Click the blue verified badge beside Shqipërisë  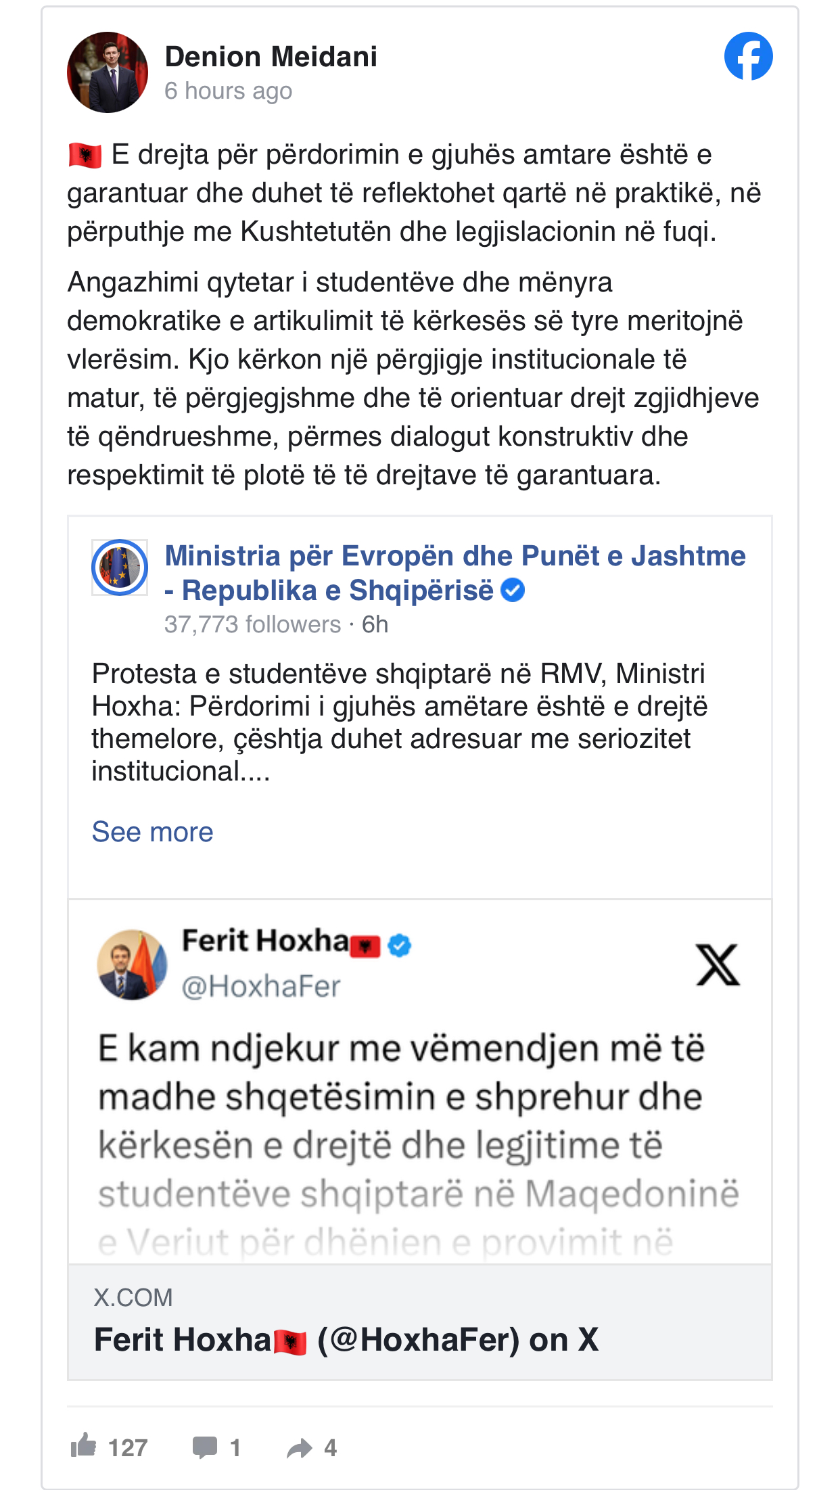[x=513, y=590]
